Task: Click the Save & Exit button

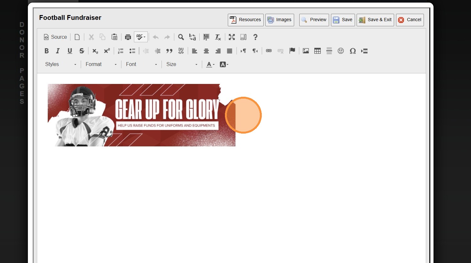Action: (375, 20)
